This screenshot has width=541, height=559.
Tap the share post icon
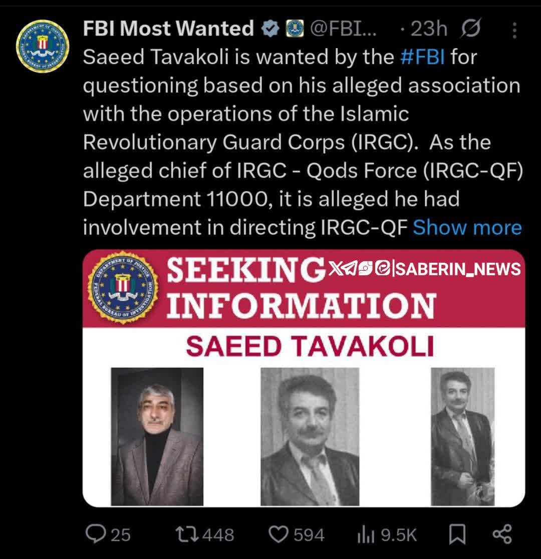pyautogui.click(x=502, y=534)
